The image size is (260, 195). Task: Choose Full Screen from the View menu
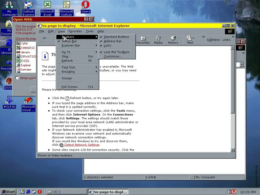[x=77, y=87]
